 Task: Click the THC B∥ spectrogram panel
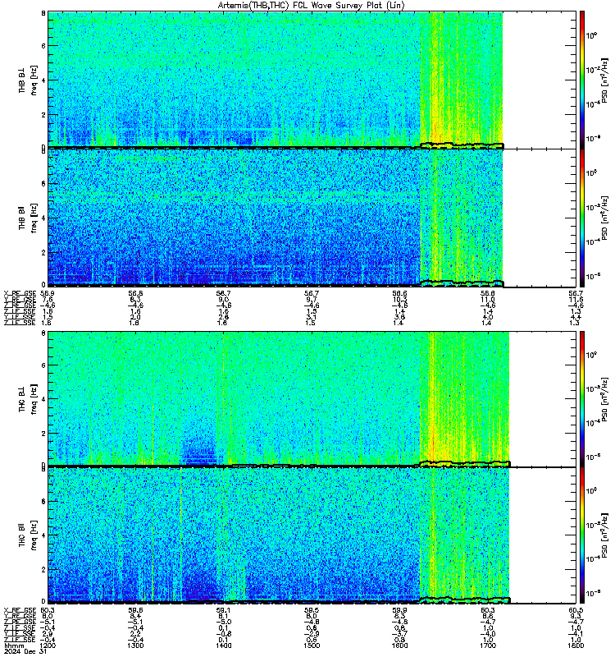(312, 535)
